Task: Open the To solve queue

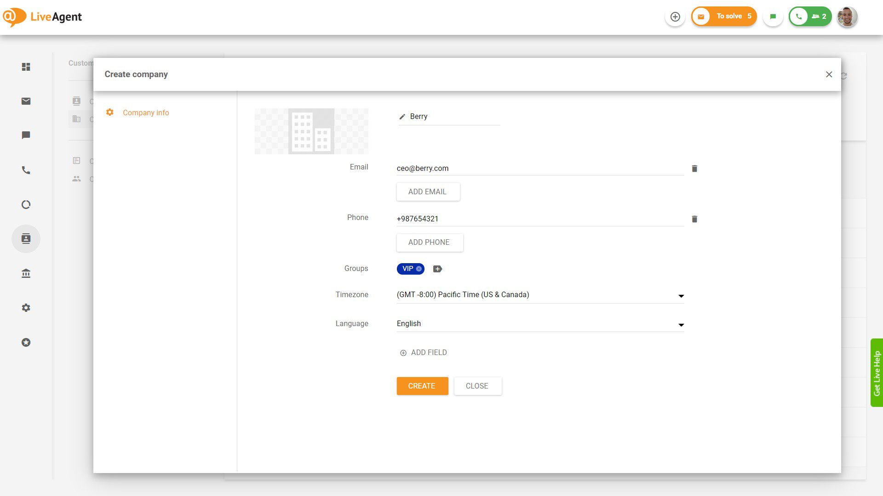Action: coord(724,16)
